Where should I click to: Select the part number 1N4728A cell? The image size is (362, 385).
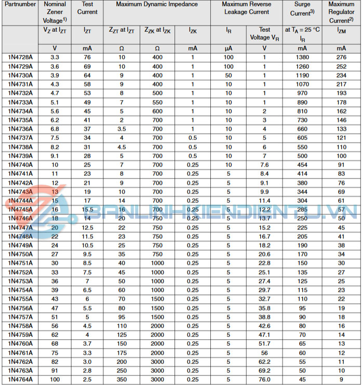pyautogui.click(x=20, y=57)
